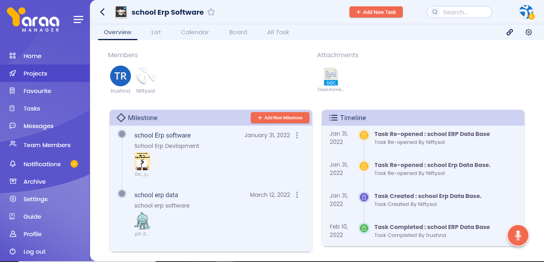Click the orange microphone voice button
544x262 pixels.
pos(518,235)
